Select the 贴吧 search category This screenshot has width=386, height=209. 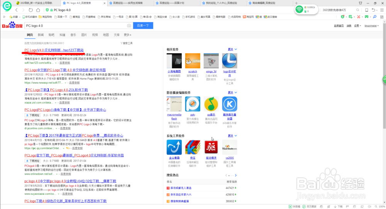51,35
